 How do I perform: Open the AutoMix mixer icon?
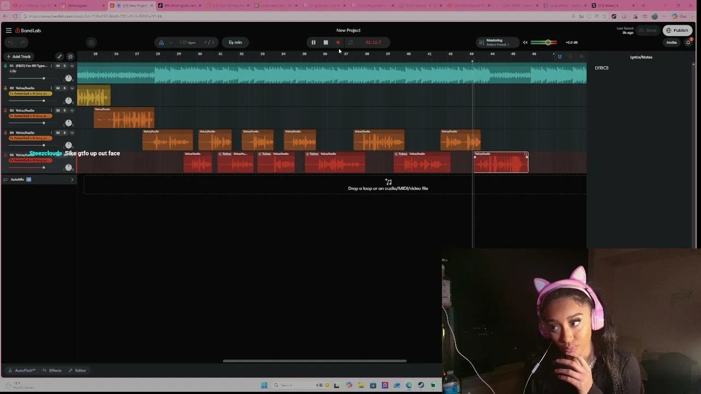(x=5, y=179)
